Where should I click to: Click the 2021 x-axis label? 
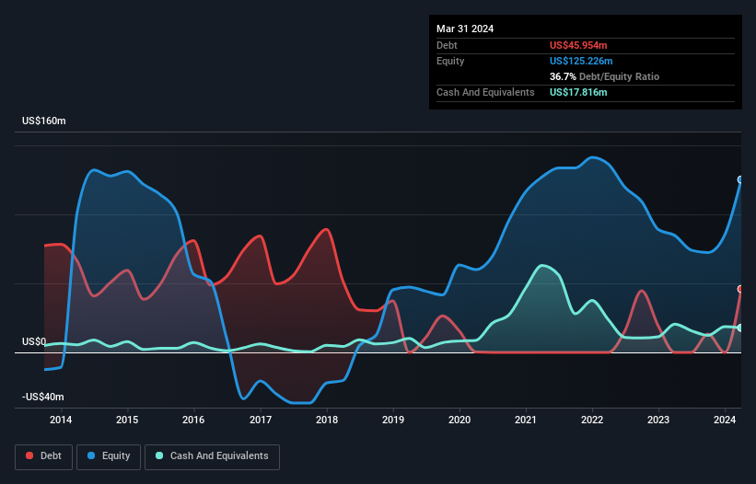pyautogui.click(x=526, y=420)
